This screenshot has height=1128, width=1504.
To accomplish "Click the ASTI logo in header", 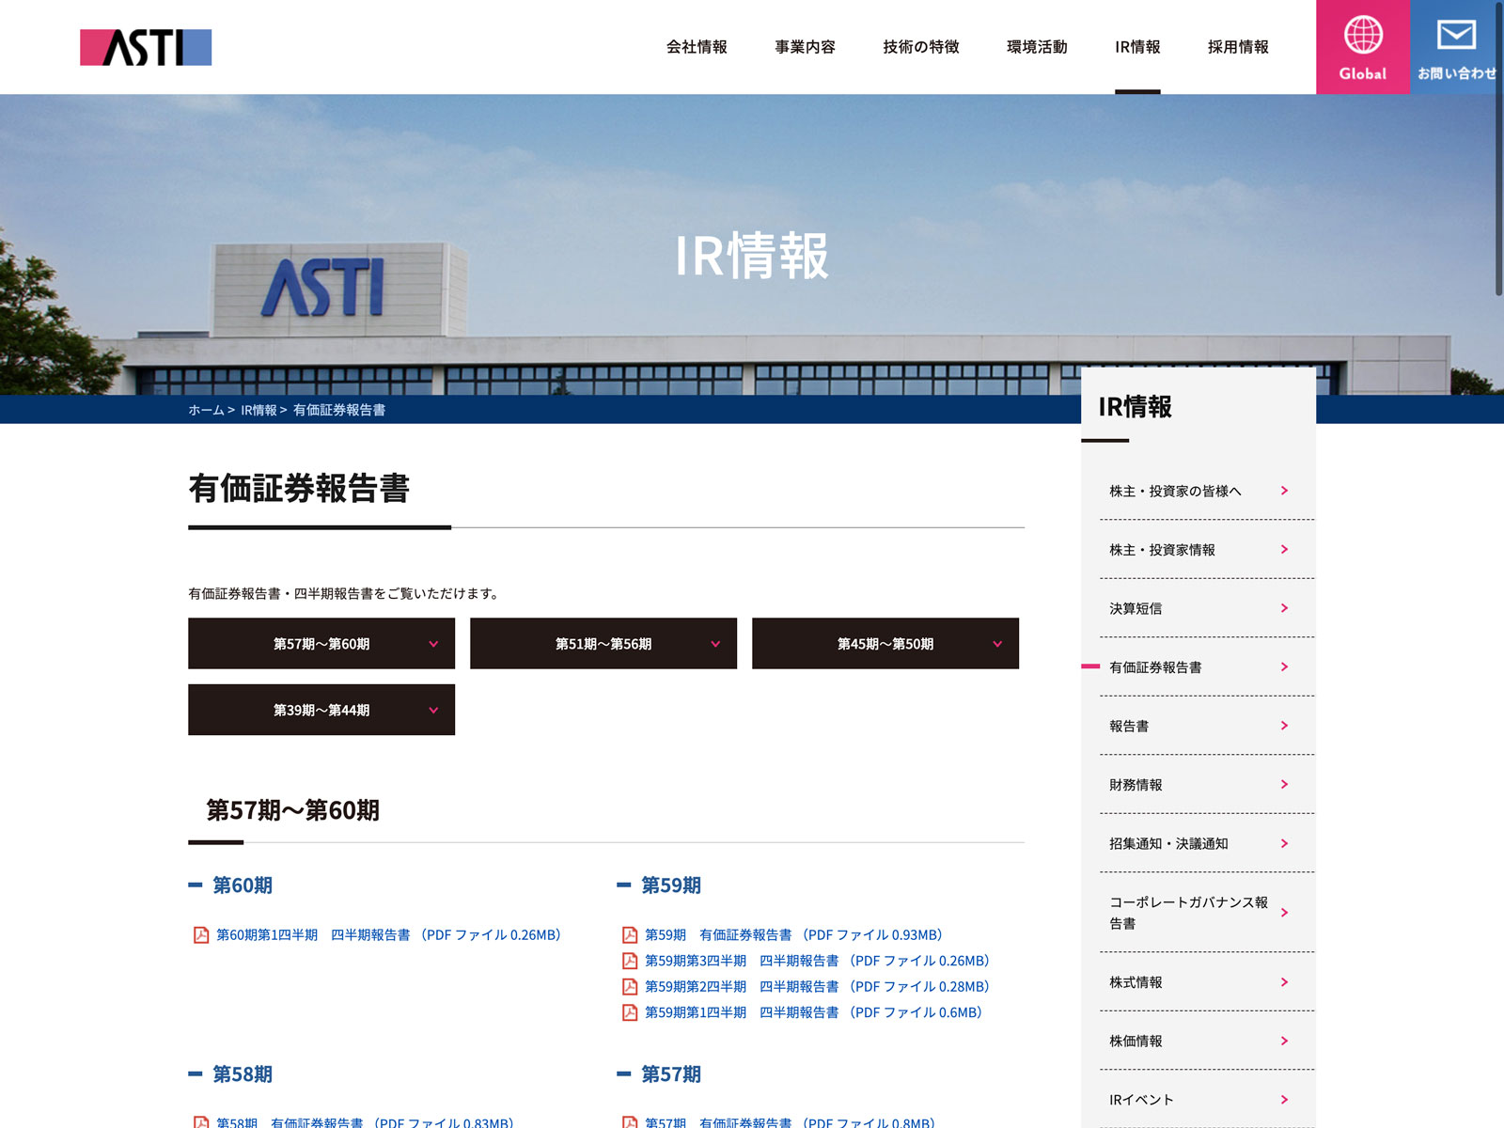I will pyautogui.click(x=146, y=47).
